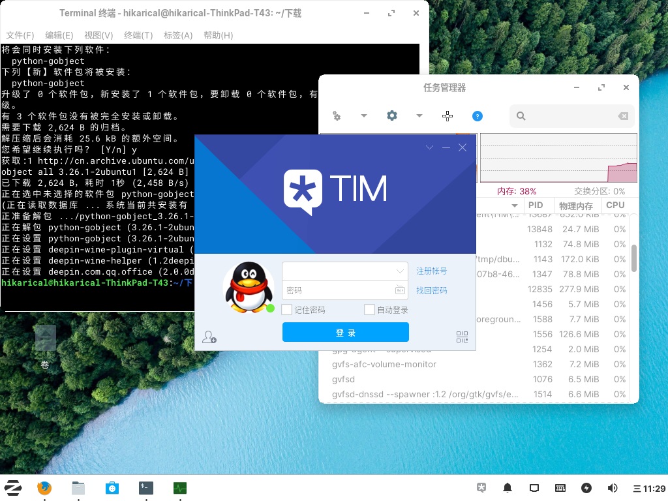The height and width of the screenshot is (501, 668).
Task: Click the process settings gear in task manager
Action: (x=392, y=115)
